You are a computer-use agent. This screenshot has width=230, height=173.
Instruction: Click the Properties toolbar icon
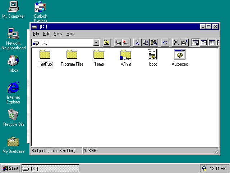point(184,43)
